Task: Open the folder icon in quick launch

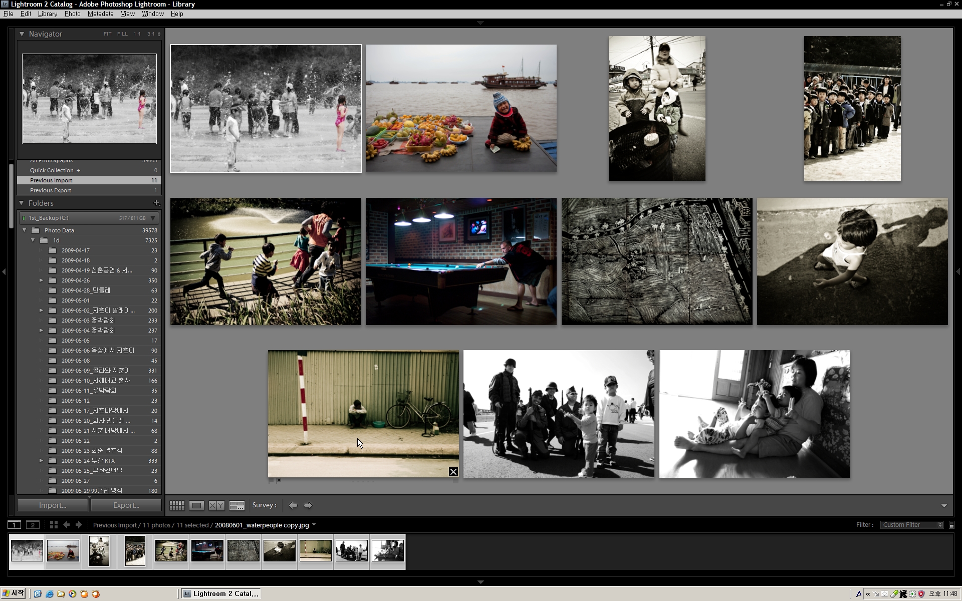Action: 61,594
